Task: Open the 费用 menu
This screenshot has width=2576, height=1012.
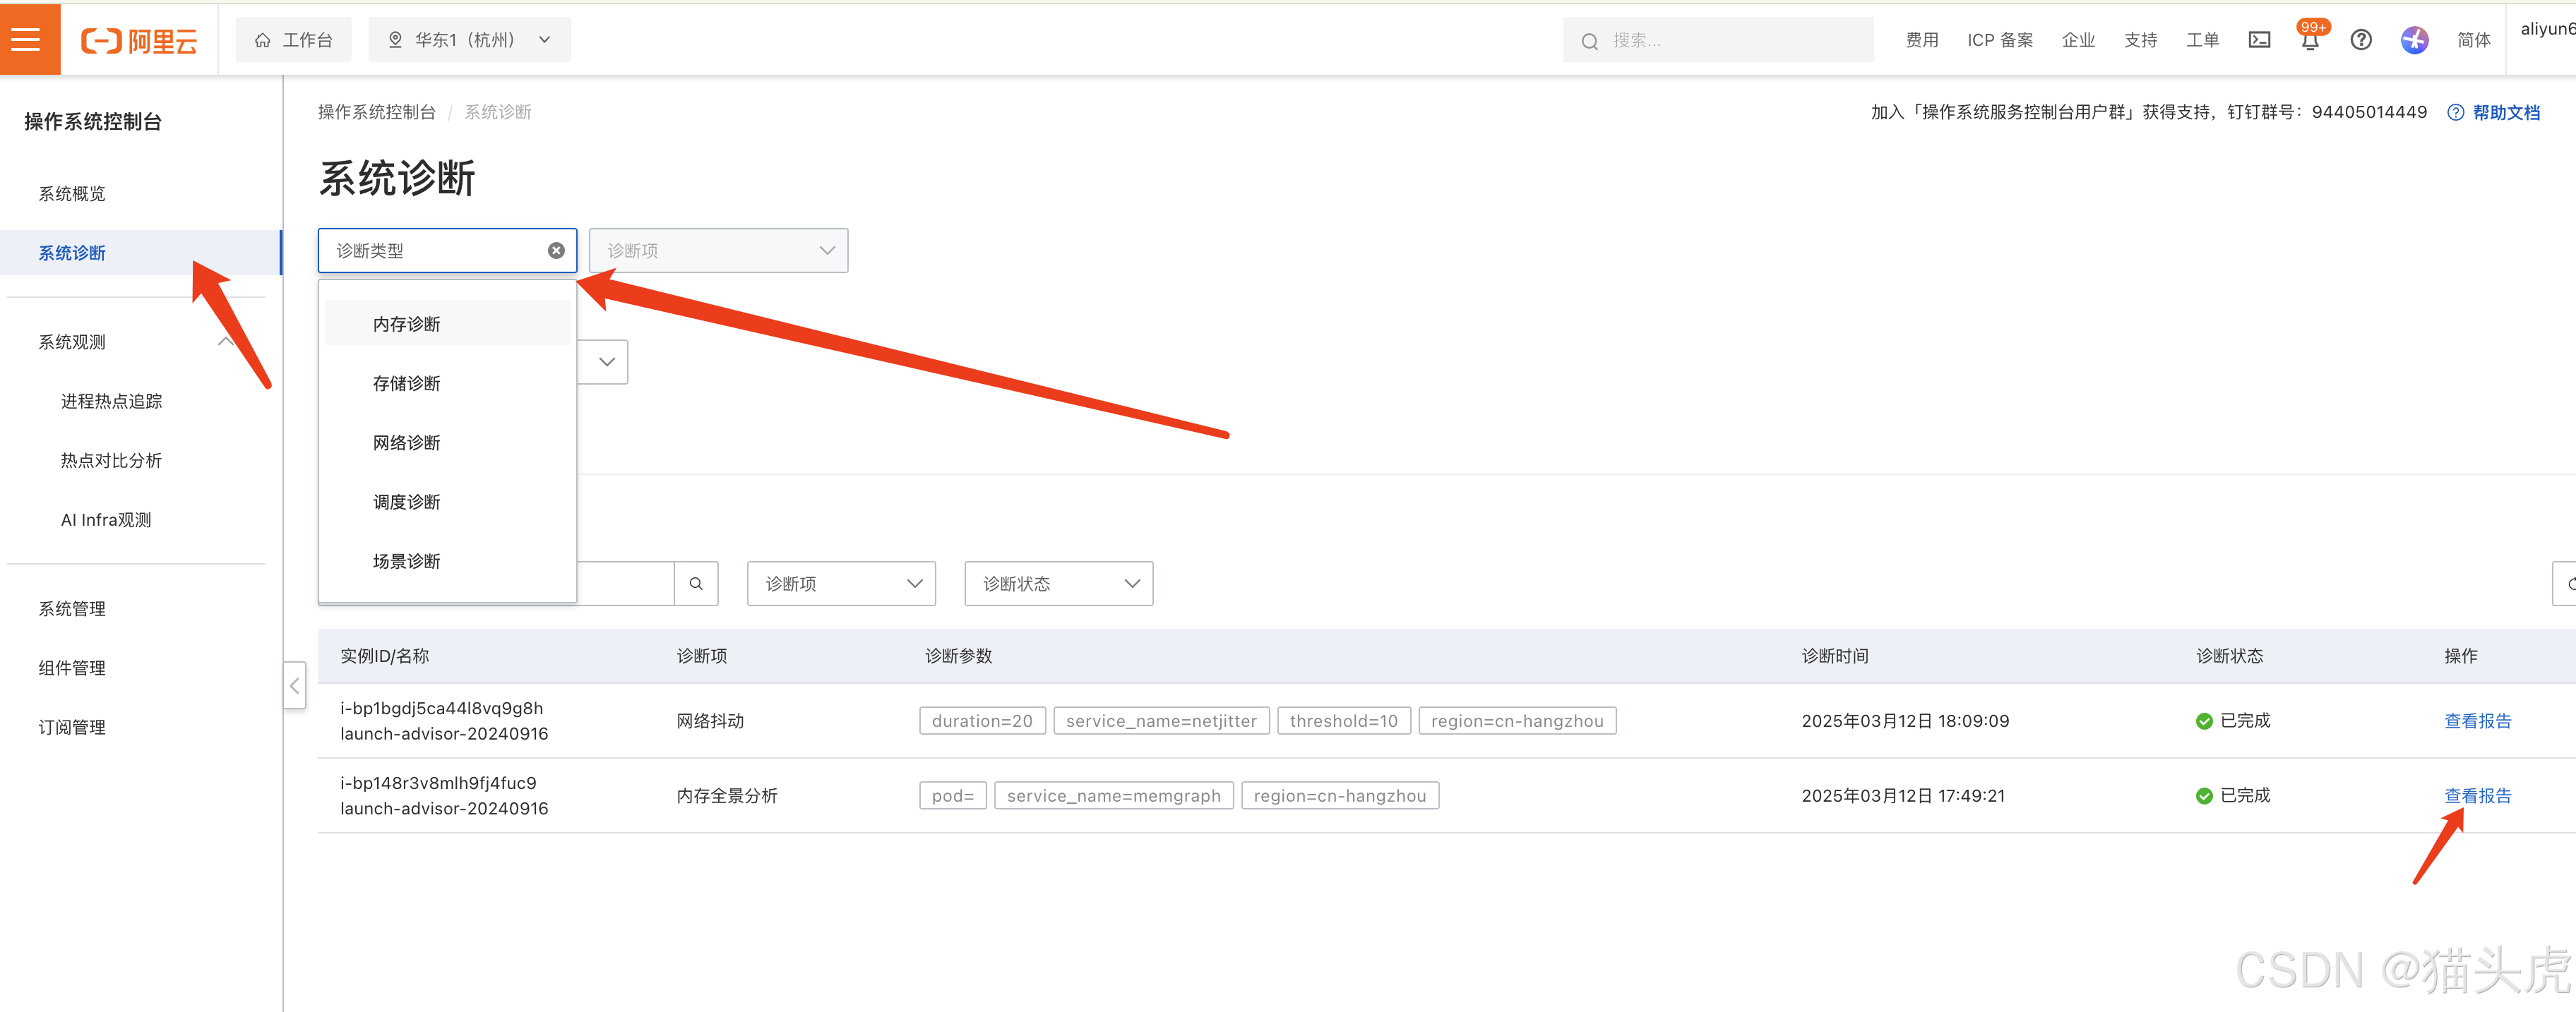Action: 1921,40
